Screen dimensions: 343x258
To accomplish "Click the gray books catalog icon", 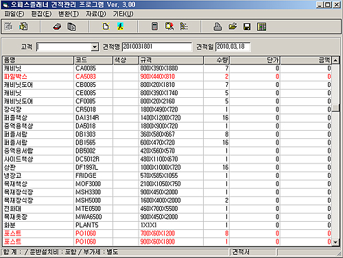I will [x=71, y=27].
